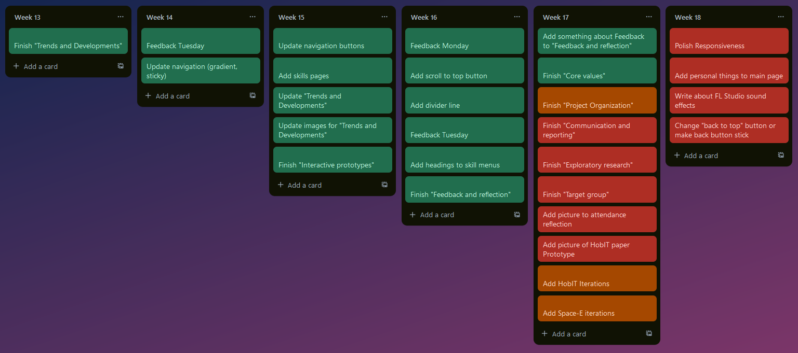798x353 pixels.
Task: Open the Week 13 list actions menu
Action: [x=120, y=17]
